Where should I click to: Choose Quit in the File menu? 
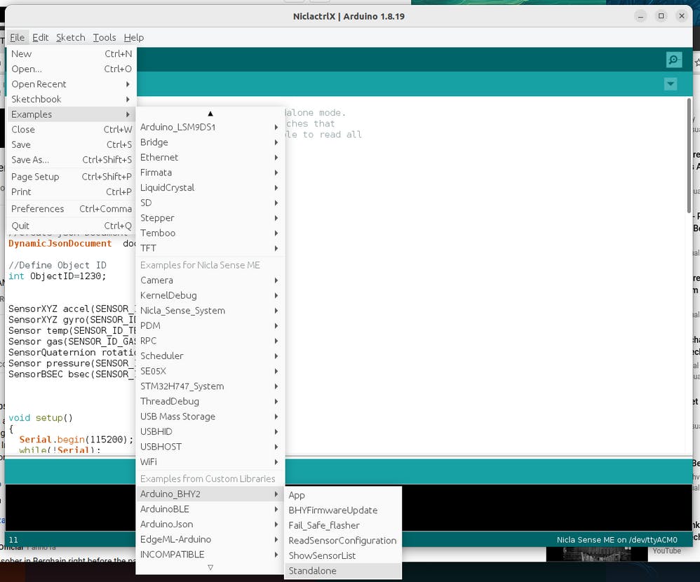(x=72, y=226)
